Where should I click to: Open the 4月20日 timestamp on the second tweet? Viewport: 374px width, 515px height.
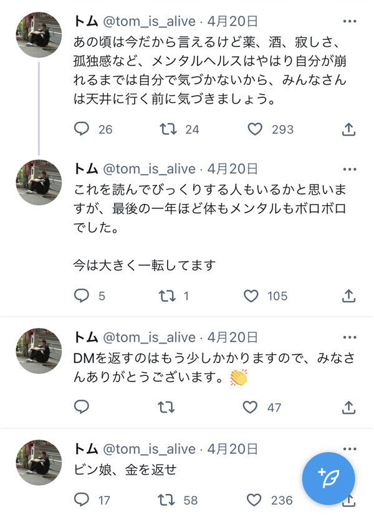(233, 169)
